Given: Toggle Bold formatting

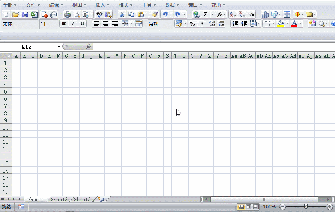Looking at the screenshot, I should coord(64,24).
